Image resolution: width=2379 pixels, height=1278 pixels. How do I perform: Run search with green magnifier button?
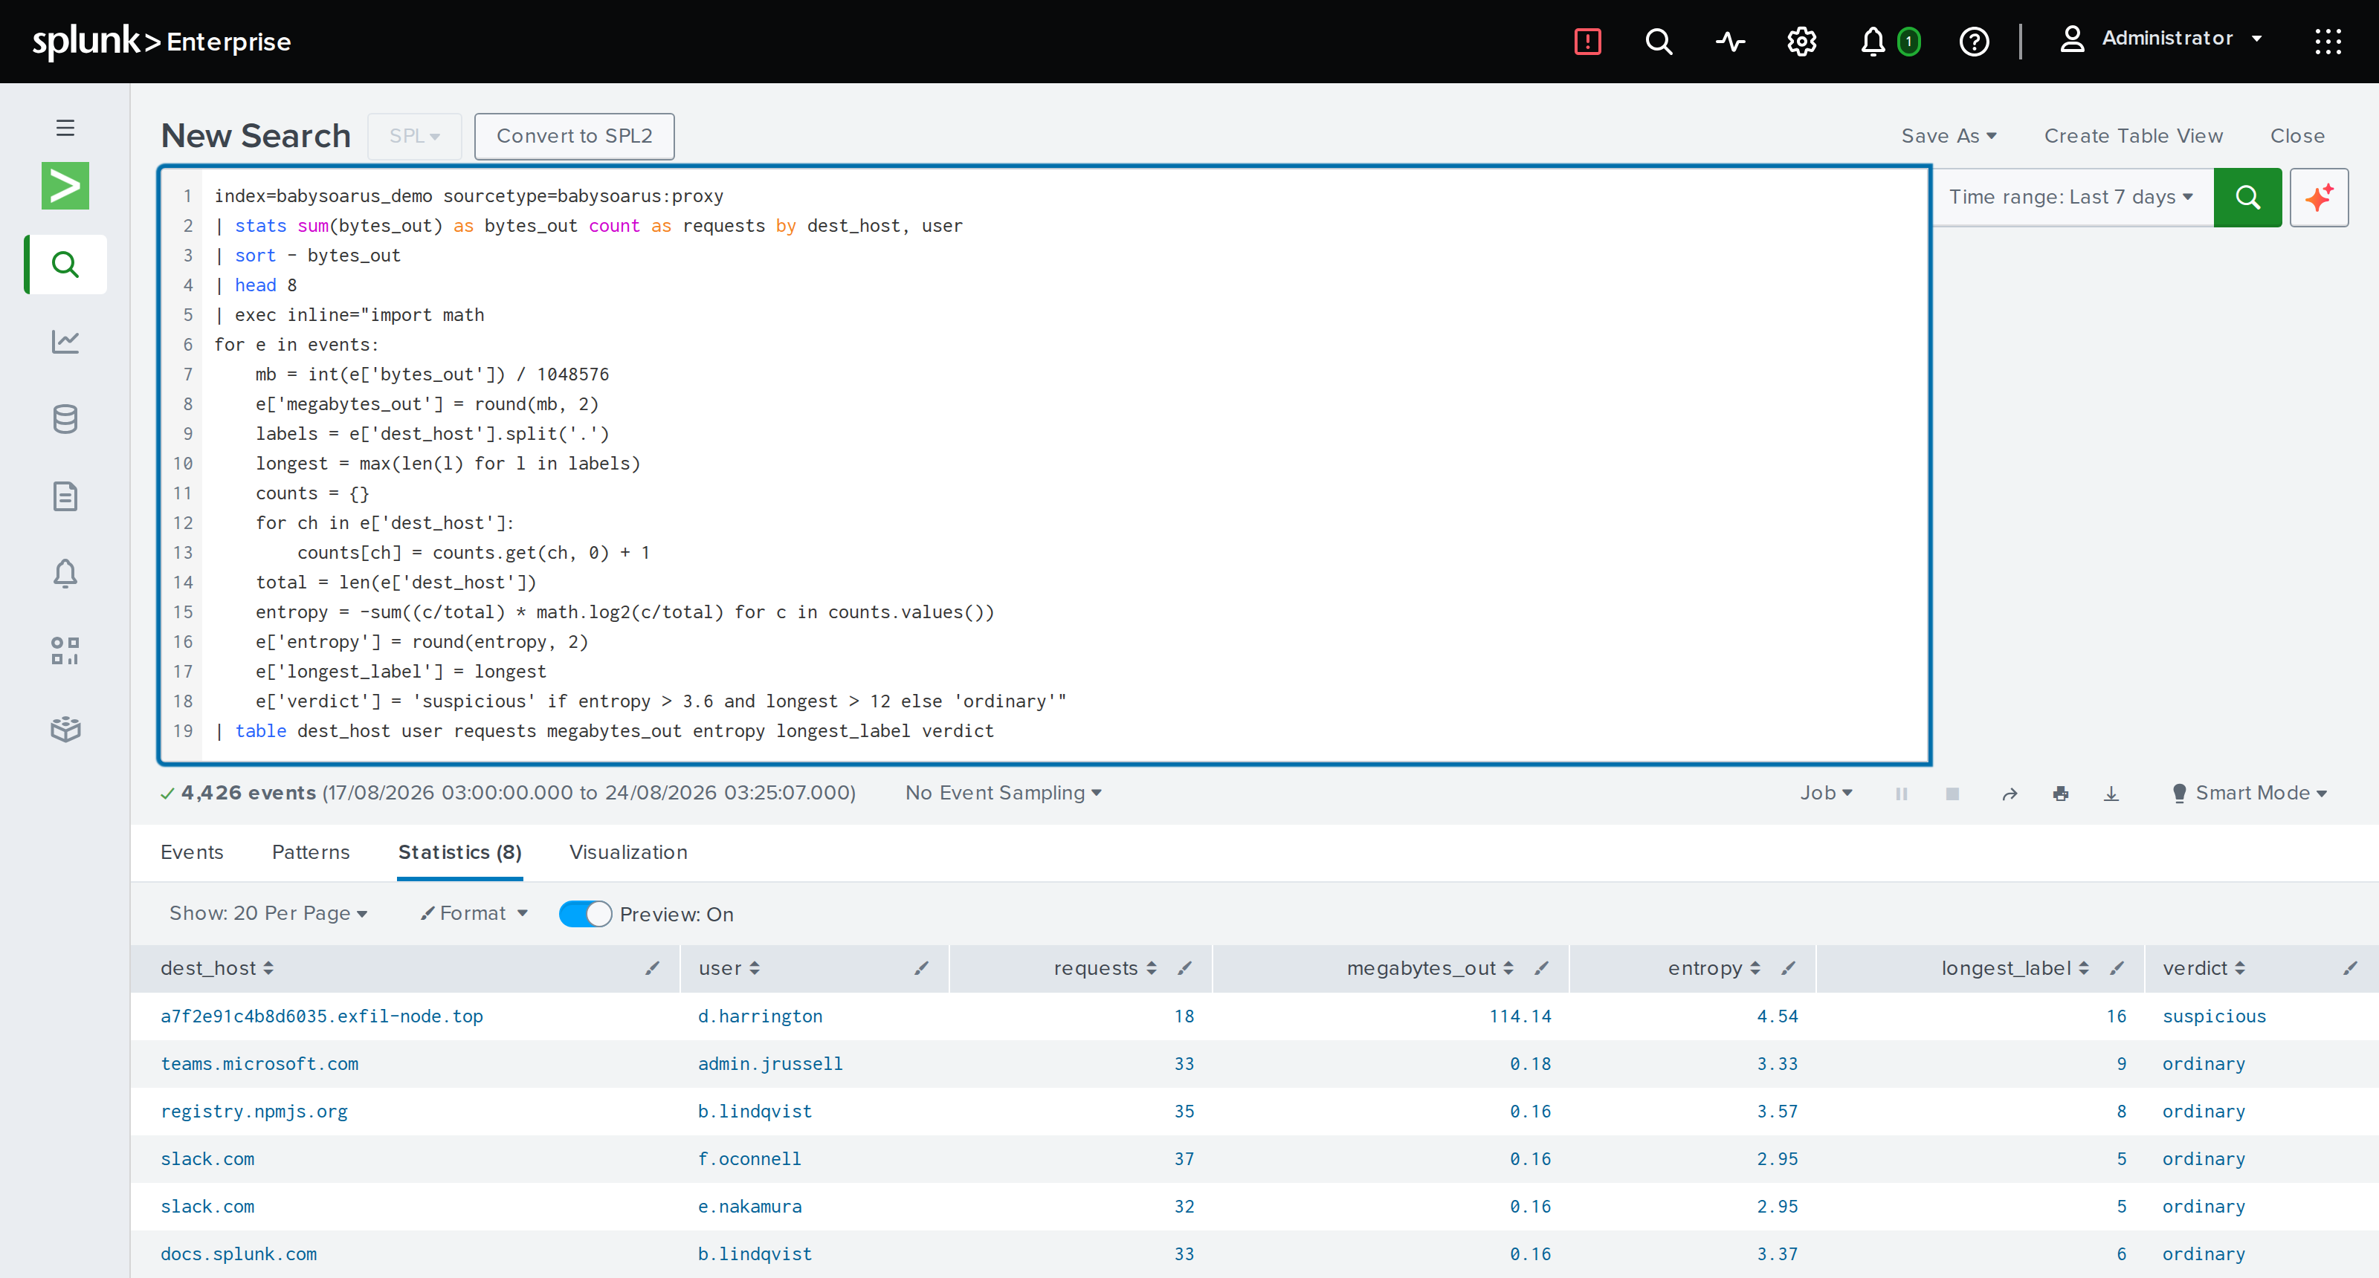pos(2247,198)
